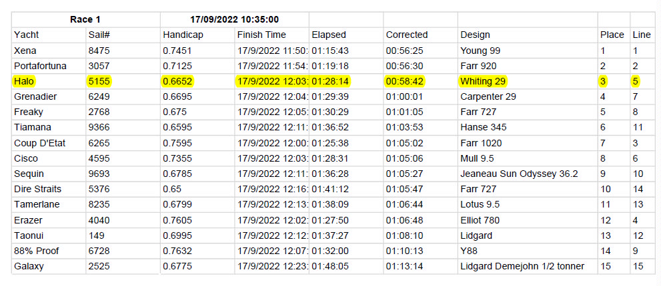Click the Yacht column header
661x286 pixels.
point(27,35)
